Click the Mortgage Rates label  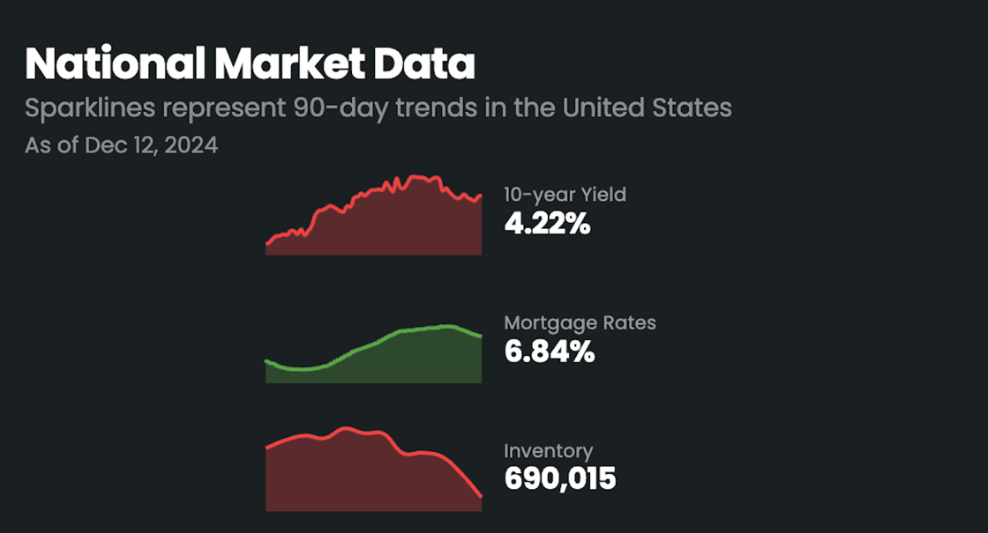coord(580,322)
